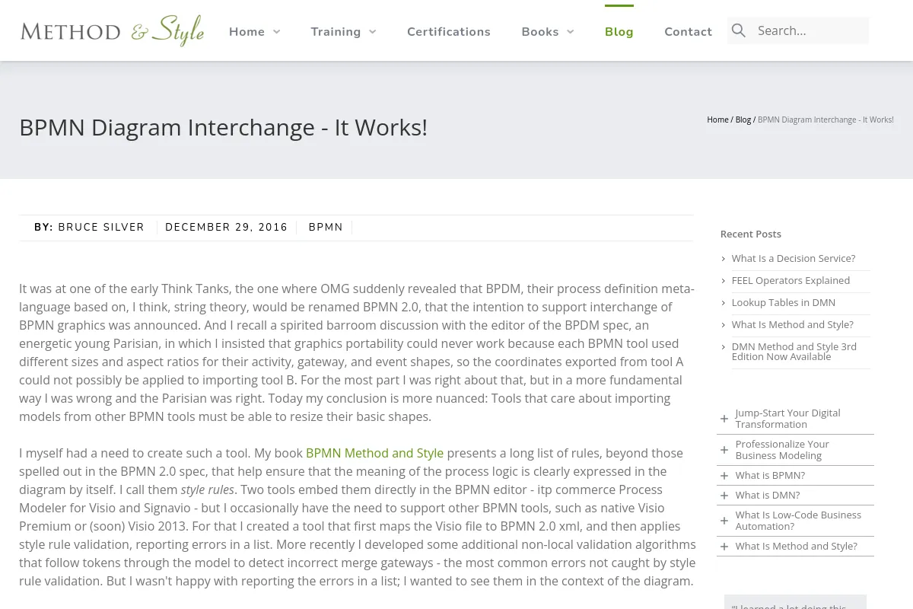Expand the Books dropdown chevron

pyautogui.click(x=570, y=31)
